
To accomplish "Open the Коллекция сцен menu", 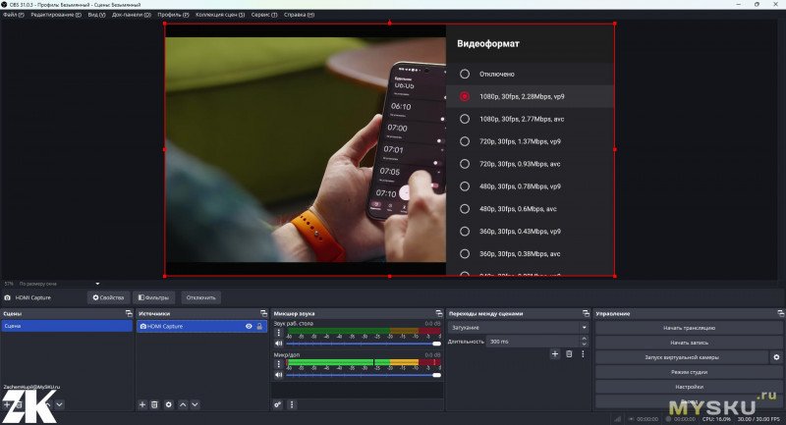I will tap(220, 15).
